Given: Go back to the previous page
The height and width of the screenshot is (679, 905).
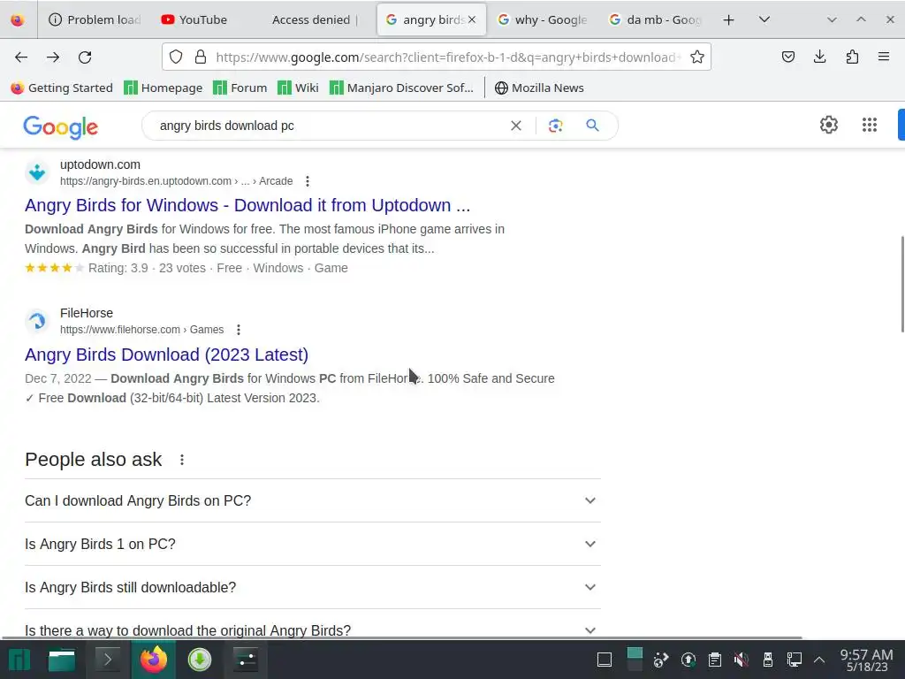Looking at the screenshot, I should pyautogui.click(x=21, y=57).
